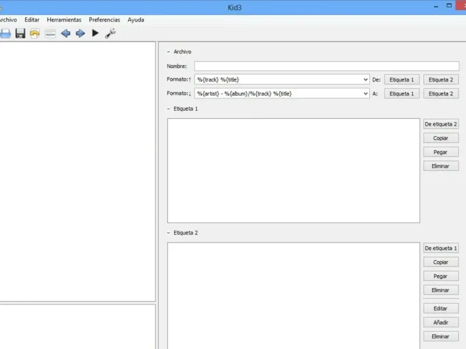Click Etiqueta 2 button in A row
The height and width of the screenshot is (349, 466).
pyautogui.click(x=441, y=94)
